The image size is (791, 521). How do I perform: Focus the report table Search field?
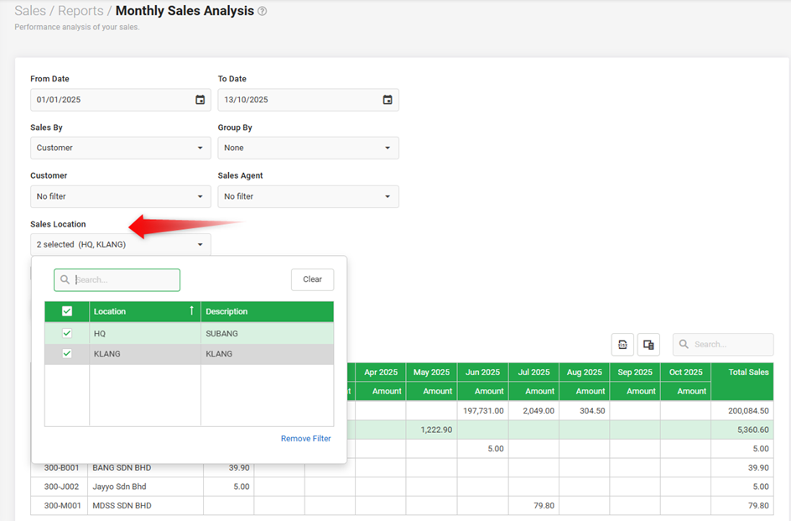[723, 345]
